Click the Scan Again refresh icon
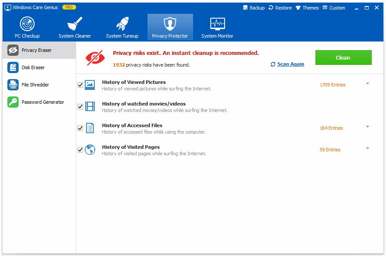Image resolution: width=386 pixels, height=256 pixels. pos(273,64)
